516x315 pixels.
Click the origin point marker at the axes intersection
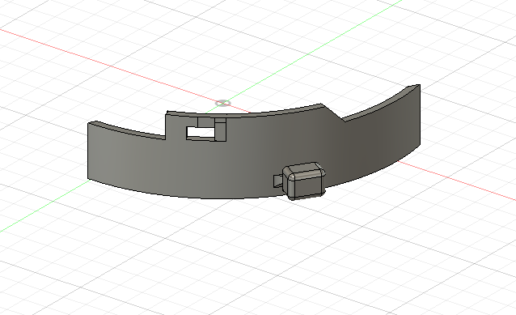pyautogui.click(x=222, y=104)
